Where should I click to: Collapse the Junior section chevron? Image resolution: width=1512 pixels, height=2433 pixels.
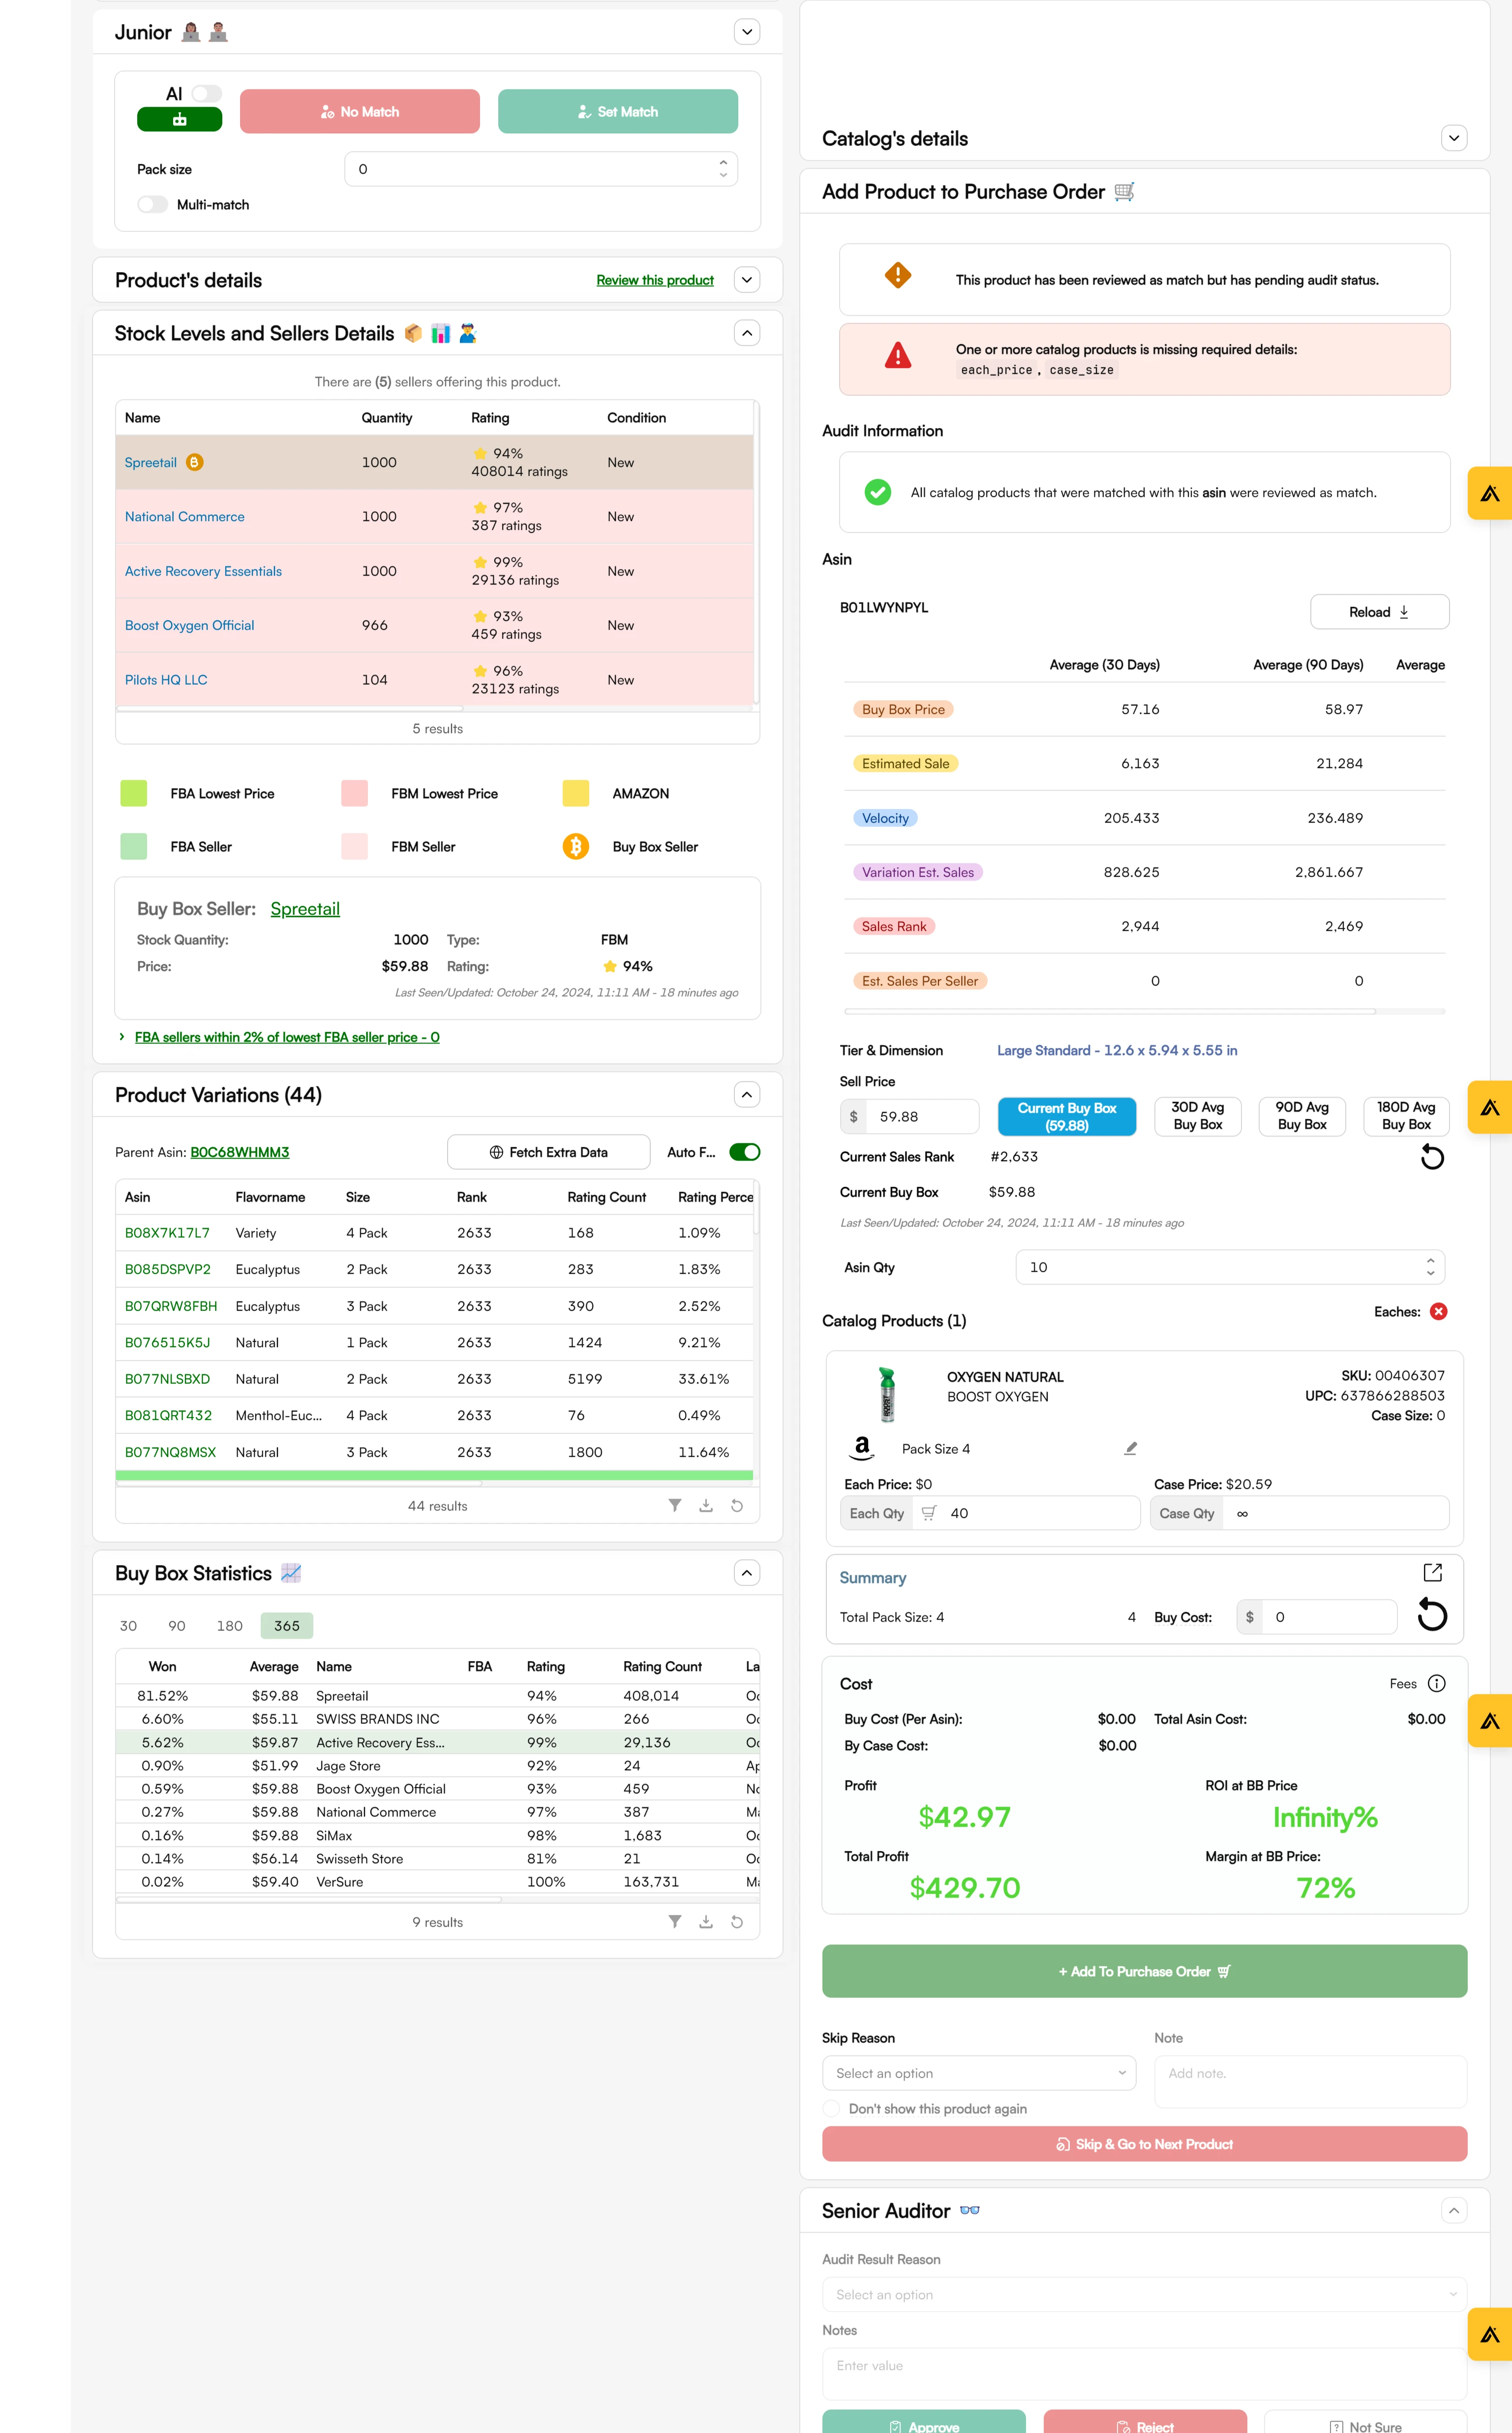[x=747, y=32]
